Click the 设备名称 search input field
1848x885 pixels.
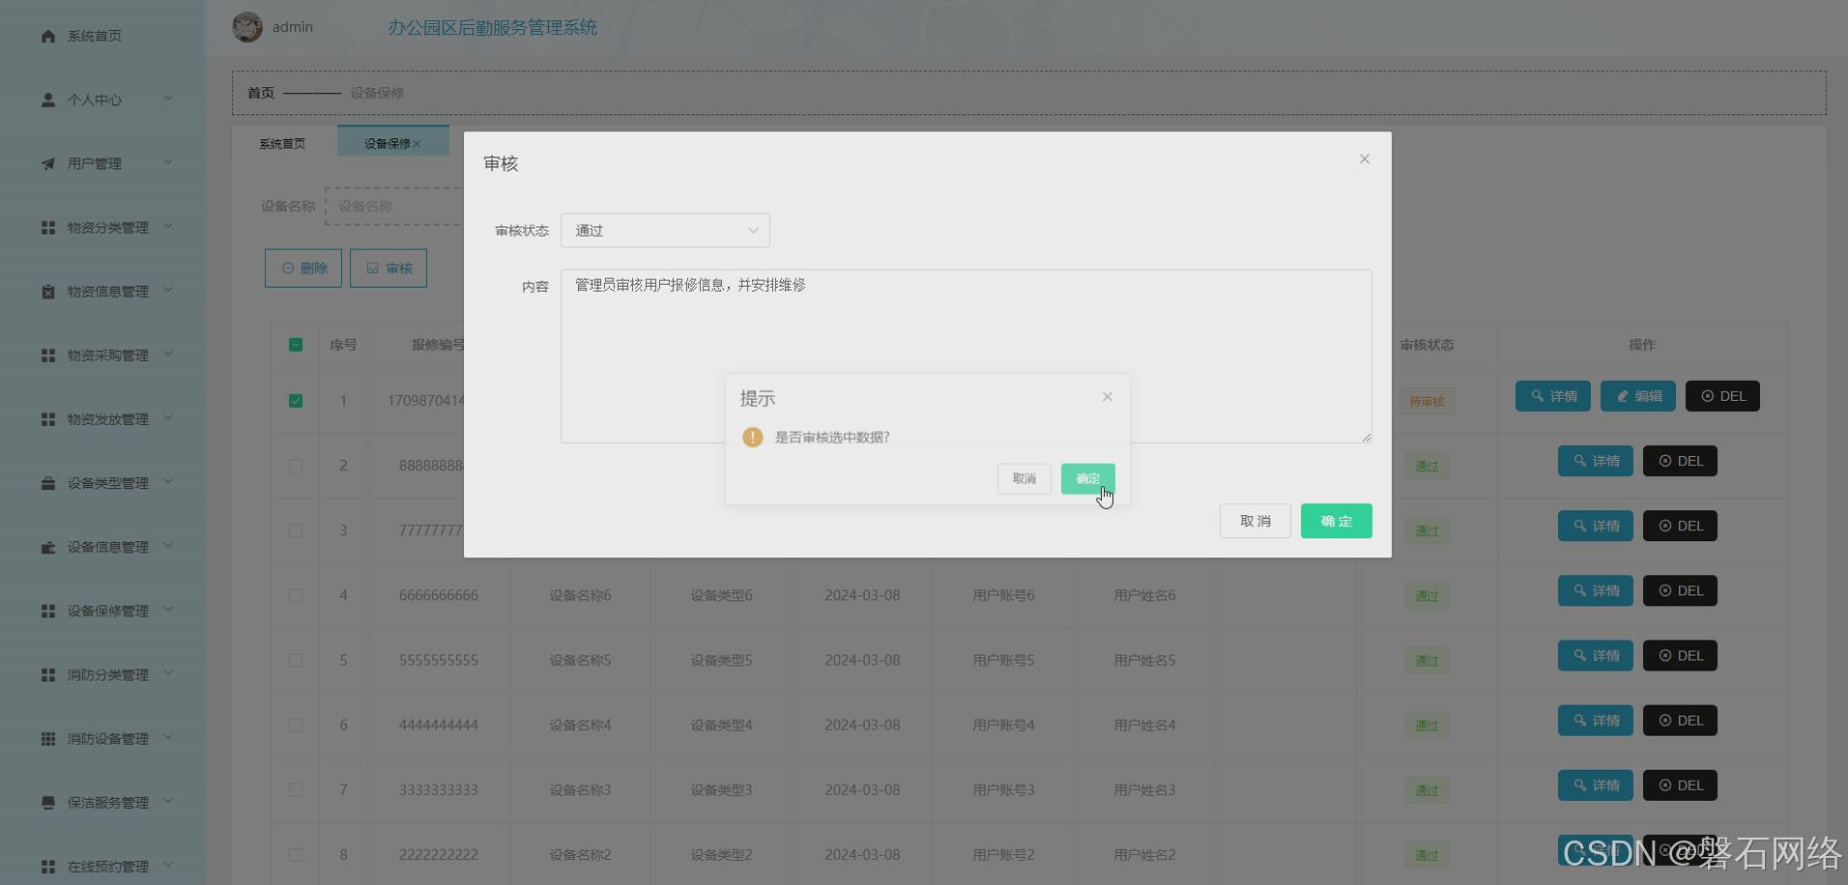click(406, 206)
